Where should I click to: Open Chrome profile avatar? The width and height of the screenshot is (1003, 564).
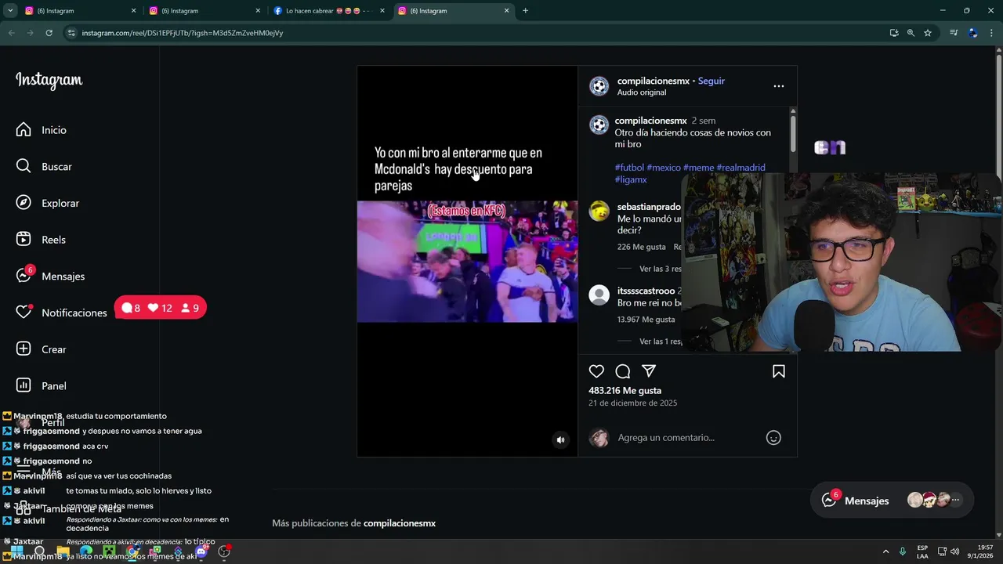point(972,33)
